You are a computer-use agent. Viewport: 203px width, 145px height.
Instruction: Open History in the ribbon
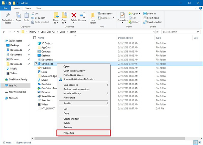[x=134, y=22]
